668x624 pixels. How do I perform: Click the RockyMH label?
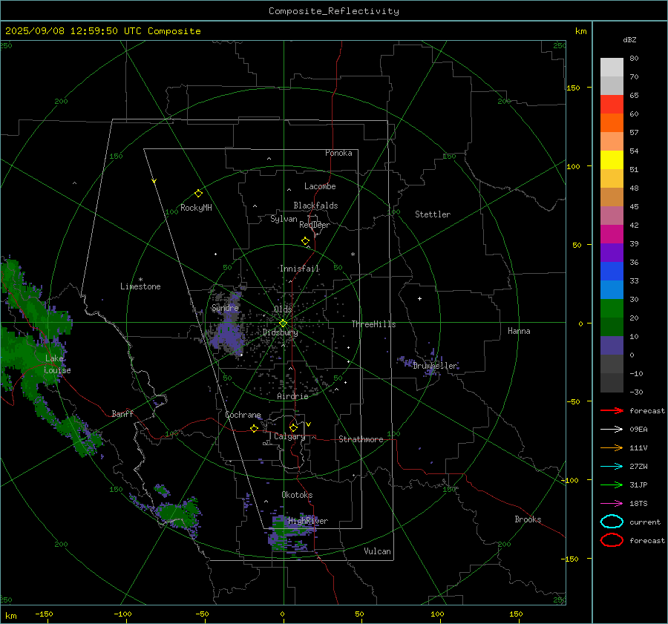coord(196,208)
